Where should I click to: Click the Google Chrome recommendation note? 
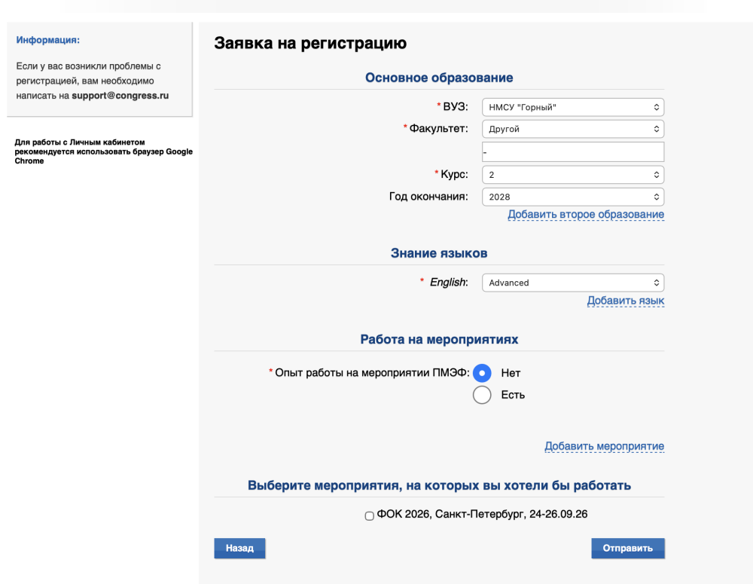tap(103, 151)
